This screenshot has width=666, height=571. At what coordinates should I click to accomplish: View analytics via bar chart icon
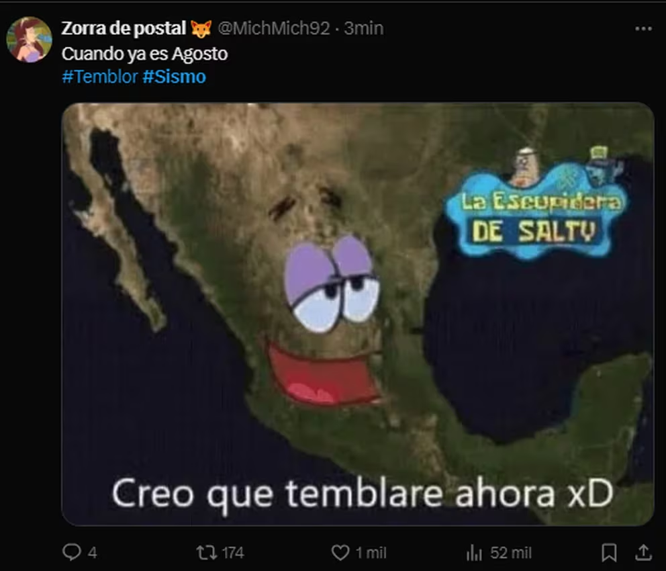pyautogui.click(x=474, y=553)
